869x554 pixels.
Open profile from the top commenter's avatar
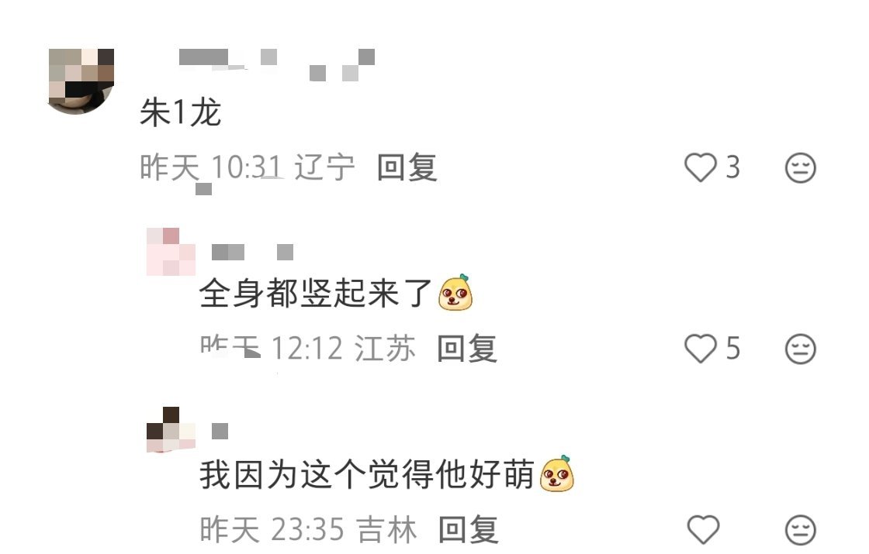tap(81, 81)
